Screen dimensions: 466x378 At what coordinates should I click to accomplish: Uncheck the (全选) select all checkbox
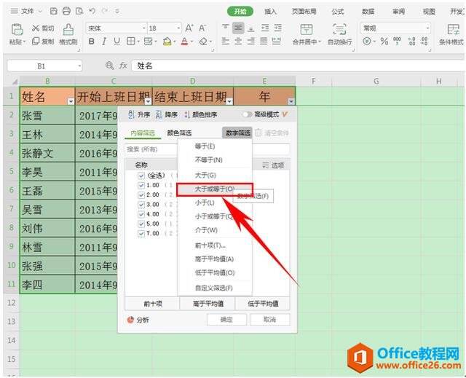tap(141, 176)
